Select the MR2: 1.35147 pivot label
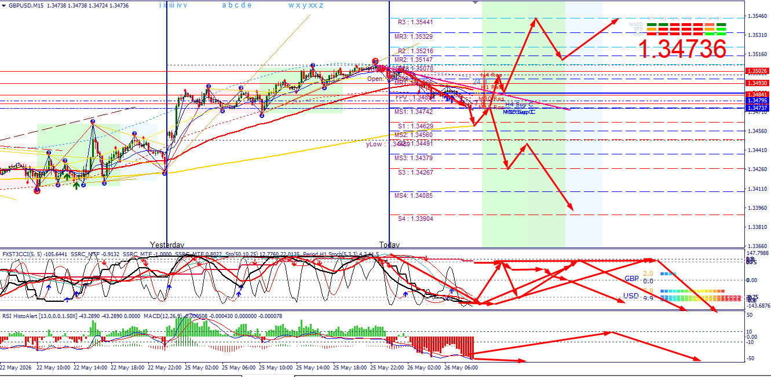This screenshot has width=771, height=377. click(414, 60)
